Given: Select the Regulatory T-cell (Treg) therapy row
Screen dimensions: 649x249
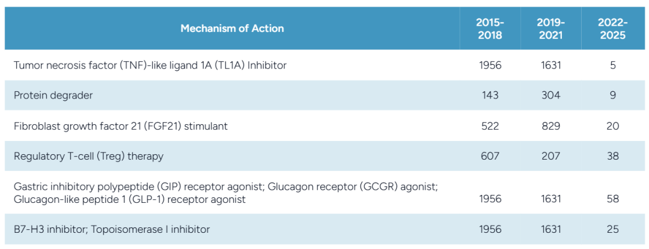Looking at the screenshot, I should (x=88, y=156).
